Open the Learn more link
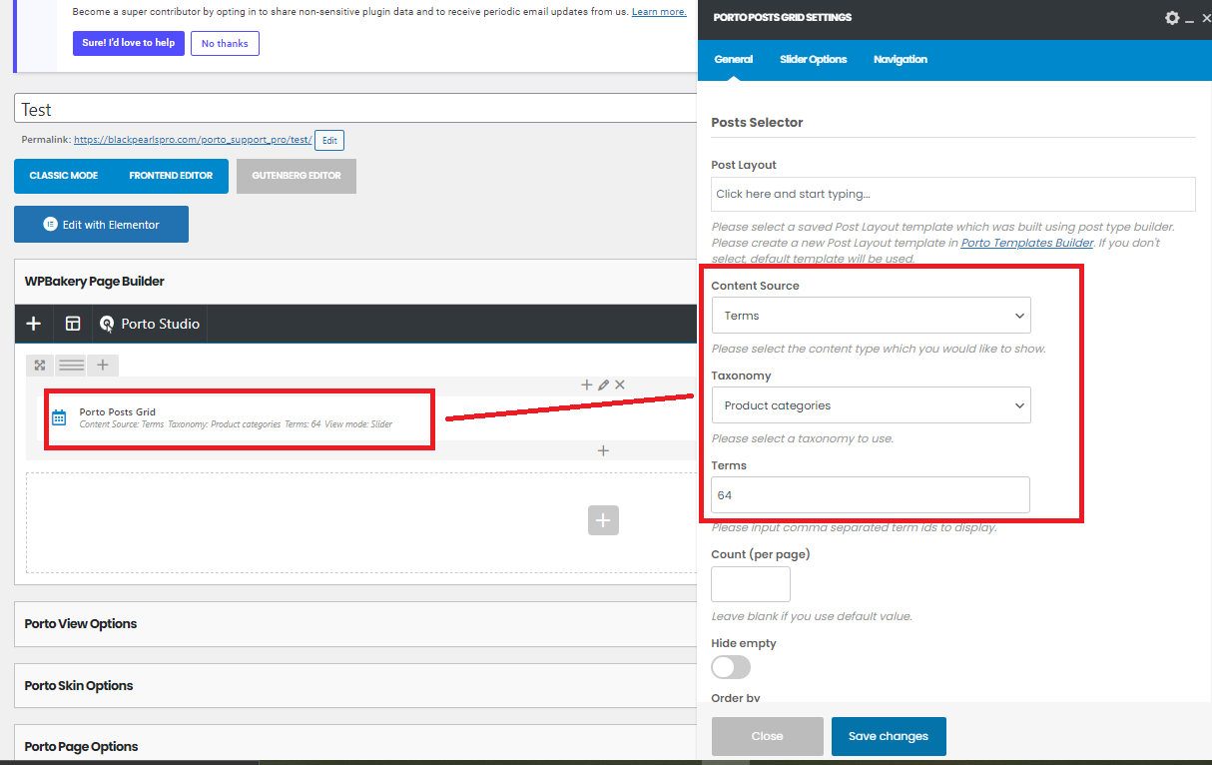This screenshot has width=1212, height=765. 659,12
